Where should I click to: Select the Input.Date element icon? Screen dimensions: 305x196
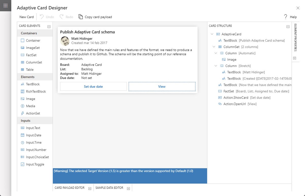(x=22, y=135)
